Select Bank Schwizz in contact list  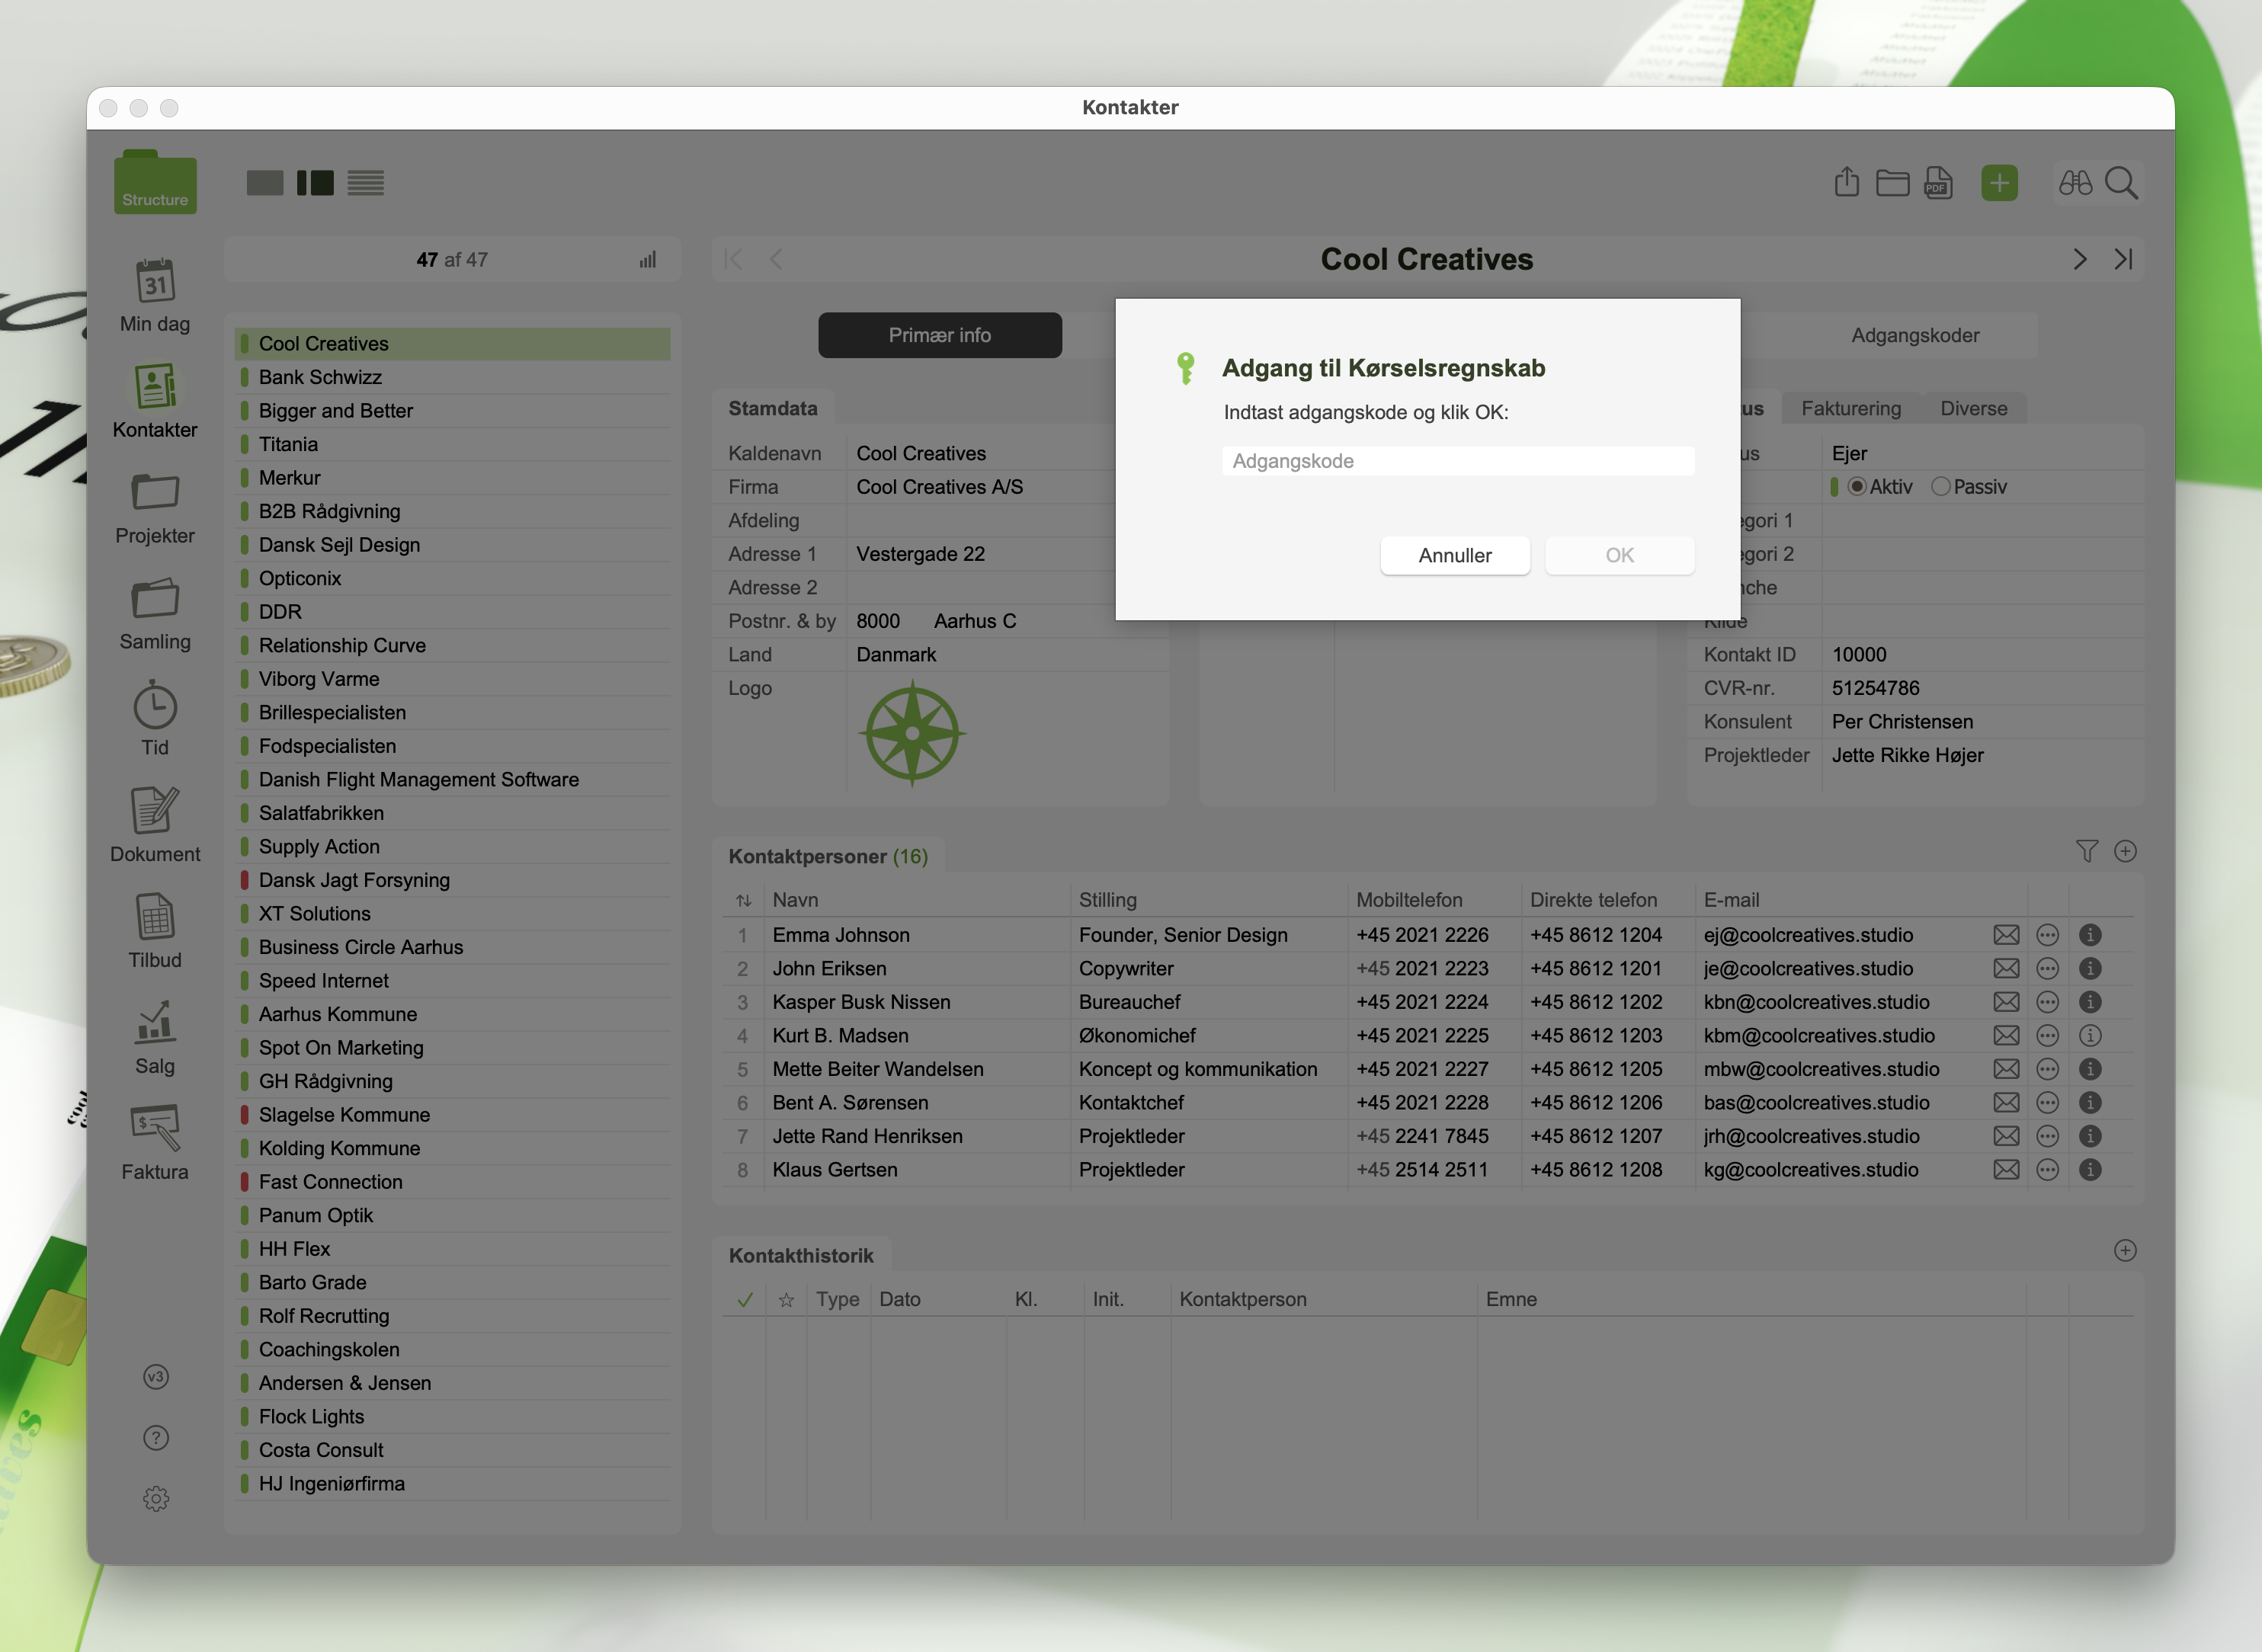tap(320, 378)
